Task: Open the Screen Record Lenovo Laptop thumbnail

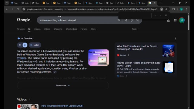Action: [x=99, y=58]
